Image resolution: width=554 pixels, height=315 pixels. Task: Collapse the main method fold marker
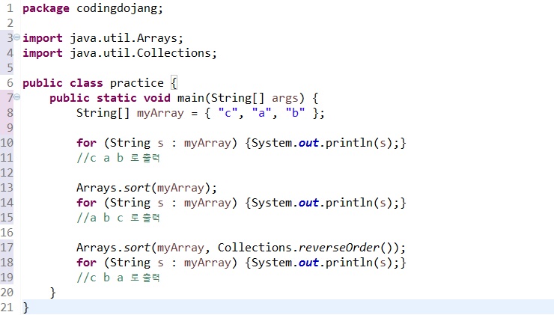click(16, 97)
